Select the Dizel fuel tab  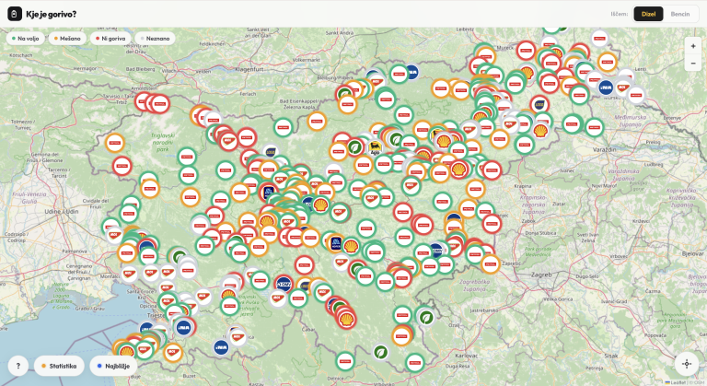(x=648, y=14)
